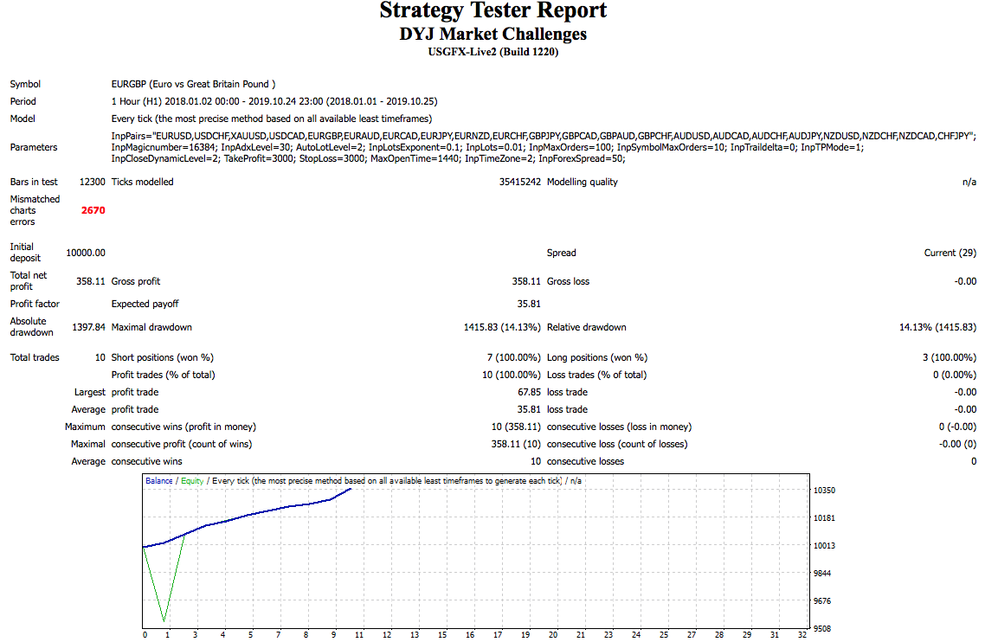
Task: Click the 9508 y-axis label
Action: point(822,628)
